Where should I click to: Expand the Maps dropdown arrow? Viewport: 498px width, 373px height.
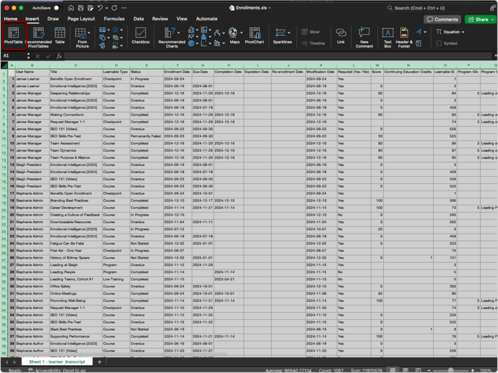click(241, 33)
